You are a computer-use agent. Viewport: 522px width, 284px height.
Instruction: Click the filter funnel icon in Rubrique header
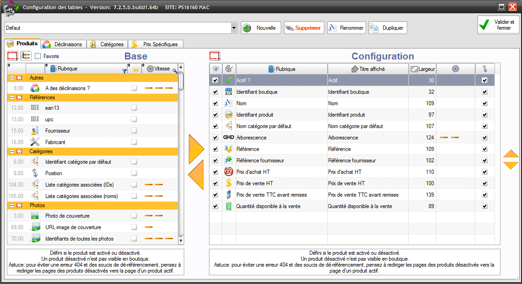pos(124,71)
